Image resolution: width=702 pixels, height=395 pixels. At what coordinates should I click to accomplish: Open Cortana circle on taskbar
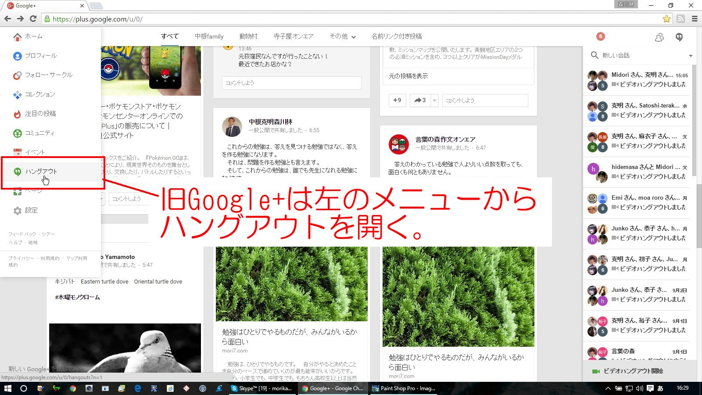coord(24,388)
